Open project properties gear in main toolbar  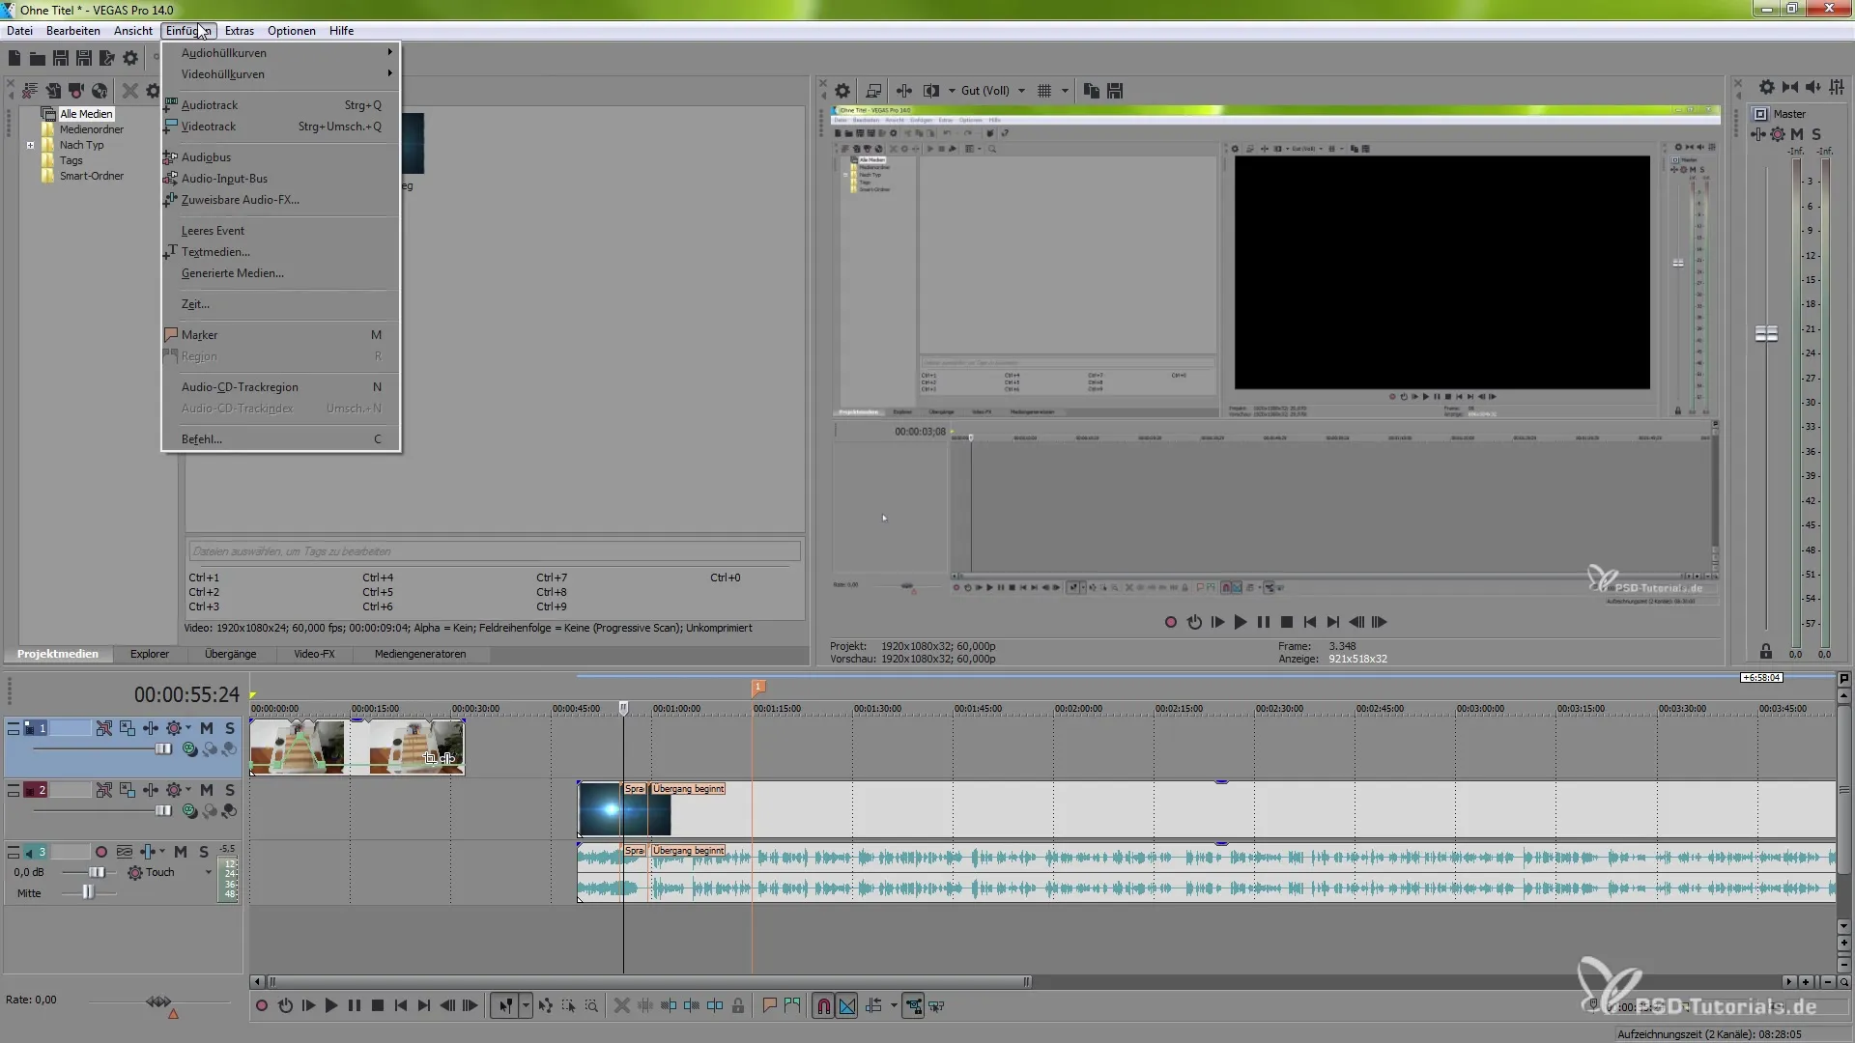point(130,59)
